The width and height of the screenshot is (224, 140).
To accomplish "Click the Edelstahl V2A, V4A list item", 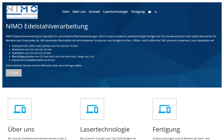I will (x=45, y=46).
